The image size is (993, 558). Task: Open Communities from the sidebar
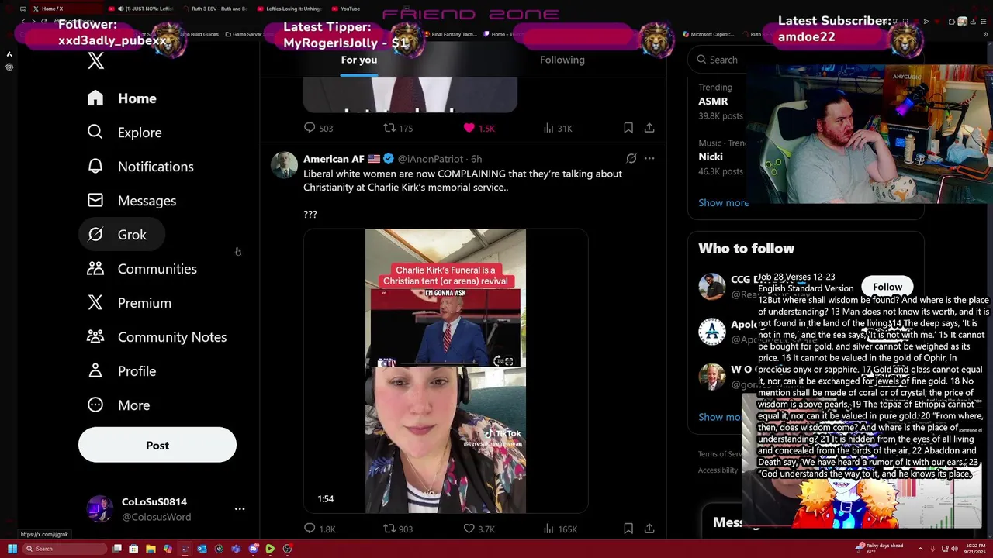142,269
